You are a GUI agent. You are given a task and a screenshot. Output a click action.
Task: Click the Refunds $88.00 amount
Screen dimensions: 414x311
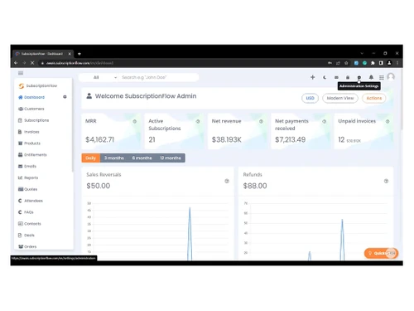coord(255,186)
